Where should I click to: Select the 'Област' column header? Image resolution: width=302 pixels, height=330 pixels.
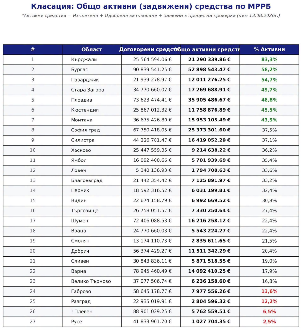92,49
